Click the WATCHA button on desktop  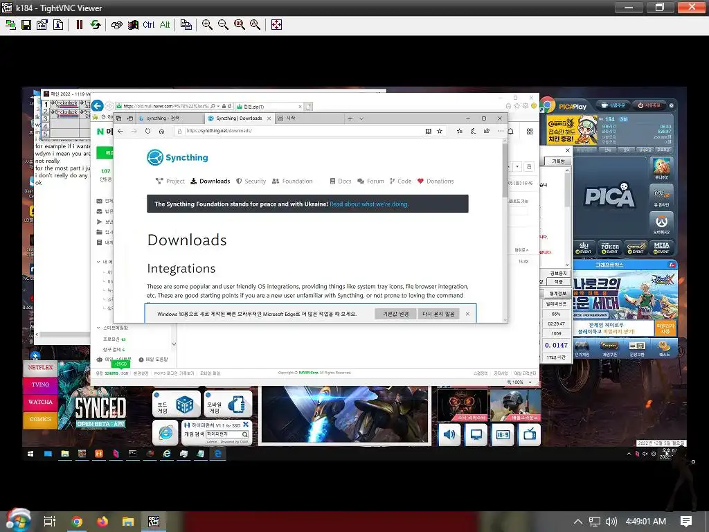pyautogui.click(x=40, y=402)
